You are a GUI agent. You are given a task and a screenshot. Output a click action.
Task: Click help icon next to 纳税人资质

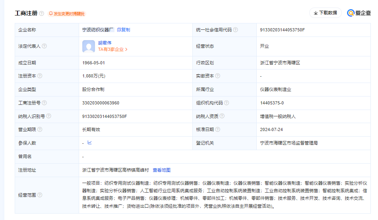(222, 116)
